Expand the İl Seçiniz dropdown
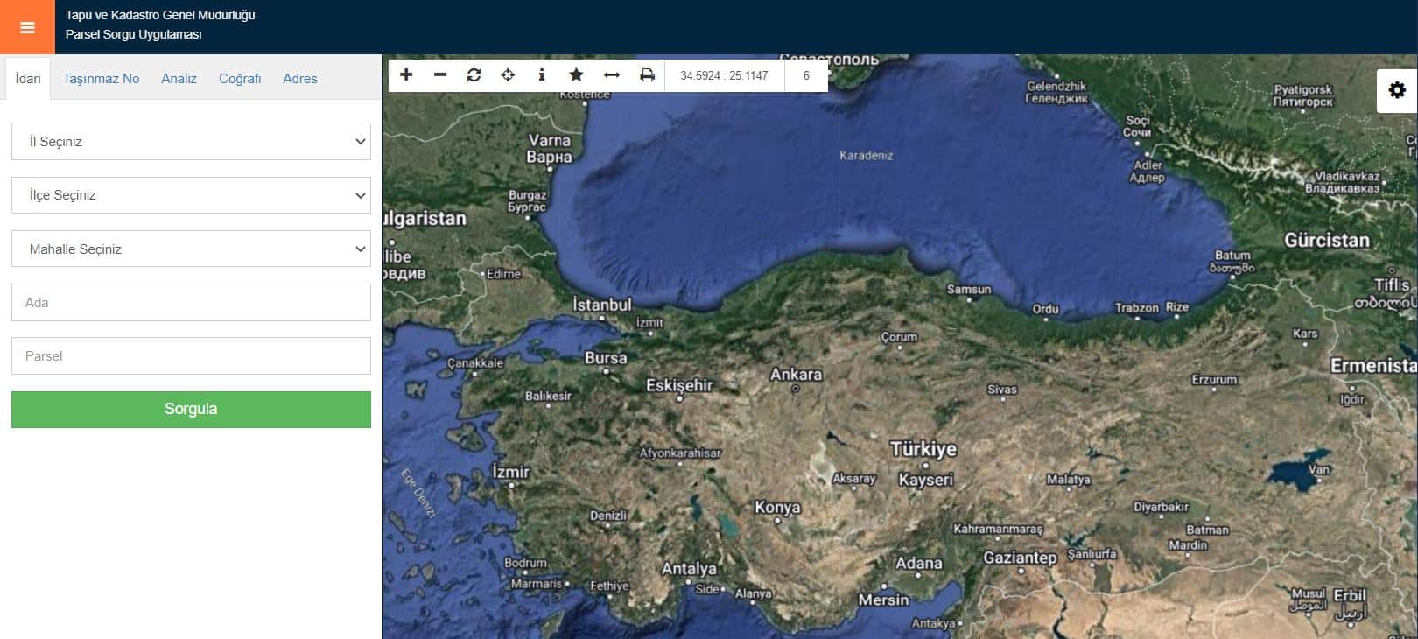 tap(191, 142)
